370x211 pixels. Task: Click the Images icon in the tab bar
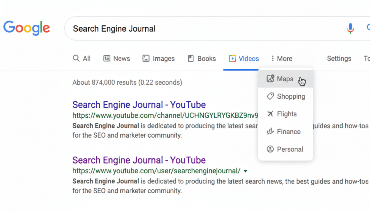[x=146, y=58]
